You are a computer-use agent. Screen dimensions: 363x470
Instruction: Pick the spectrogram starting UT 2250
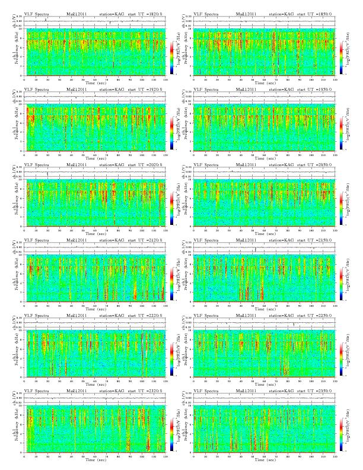(264, 354)
